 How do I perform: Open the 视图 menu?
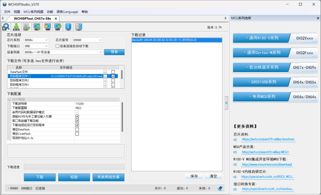click(x=17, y=12)
